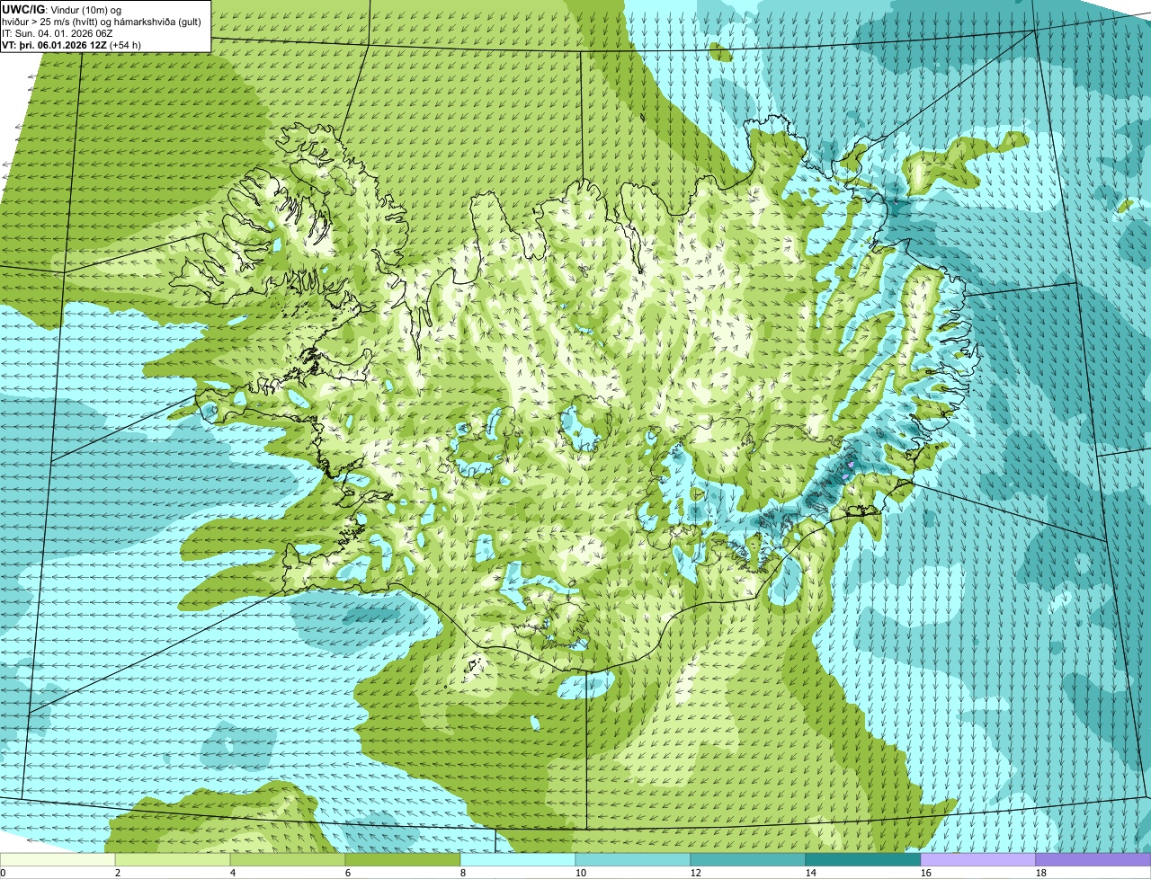Click the '16' label on the wind scale
This screenshot has width=1151, height=879.
pos(926,873)
